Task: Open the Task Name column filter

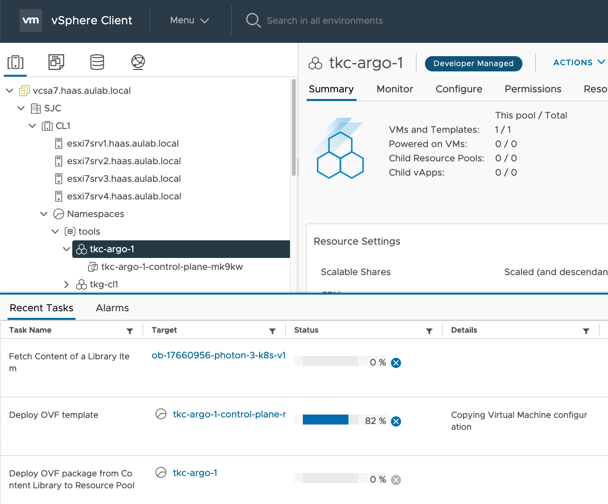Action: coord(129,330)
